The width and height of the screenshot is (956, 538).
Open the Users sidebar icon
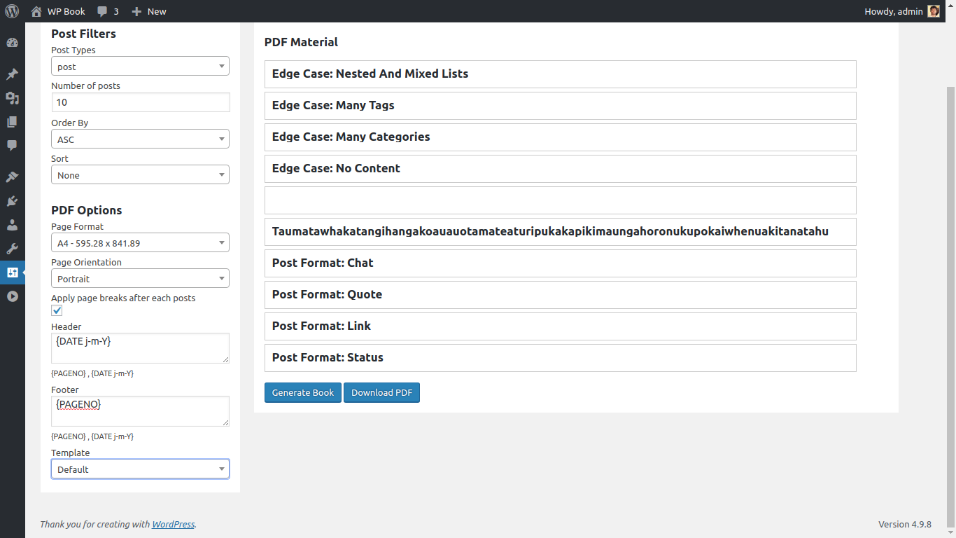coord(12,225)
